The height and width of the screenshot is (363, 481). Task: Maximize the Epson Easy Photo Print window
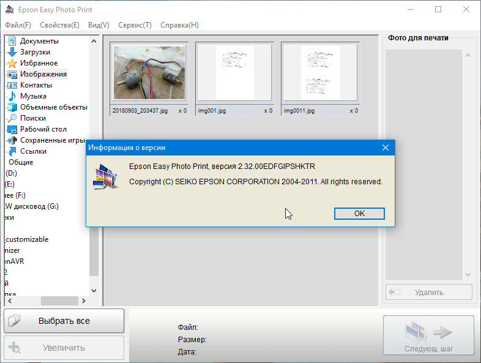438,10
